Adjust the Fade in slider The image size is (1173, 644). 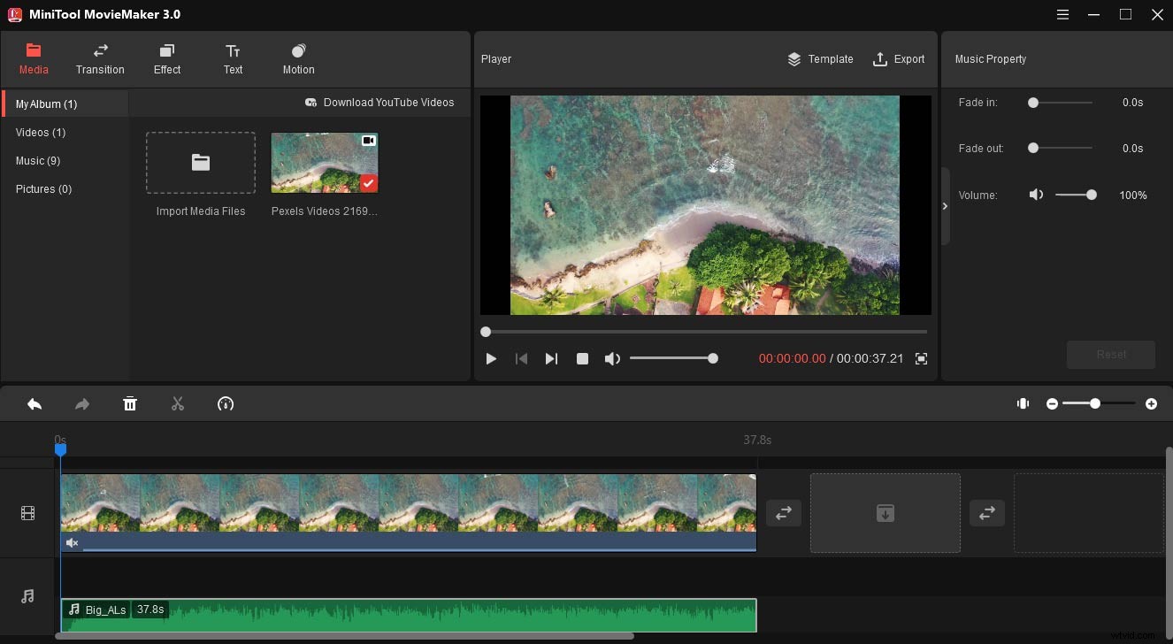pyautogui.click(x=1032, y=103)
